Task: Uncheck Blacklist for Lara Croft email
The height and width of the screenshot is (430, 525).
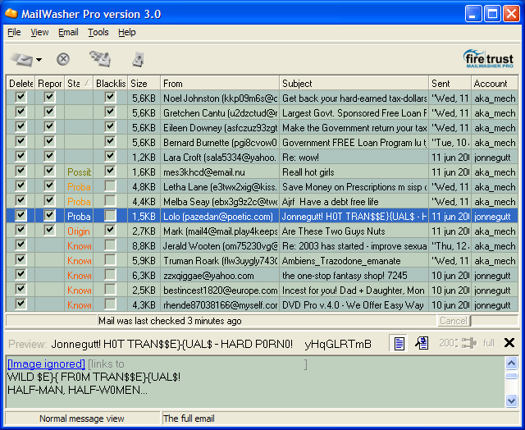Action: click(110, 157)
